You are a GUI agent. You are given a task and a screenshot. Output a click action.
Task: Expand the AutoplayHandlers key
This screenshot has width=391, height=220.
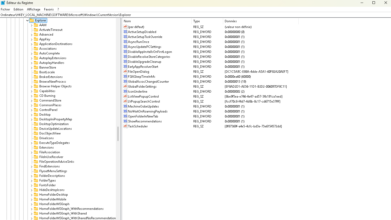pos(32,63)
